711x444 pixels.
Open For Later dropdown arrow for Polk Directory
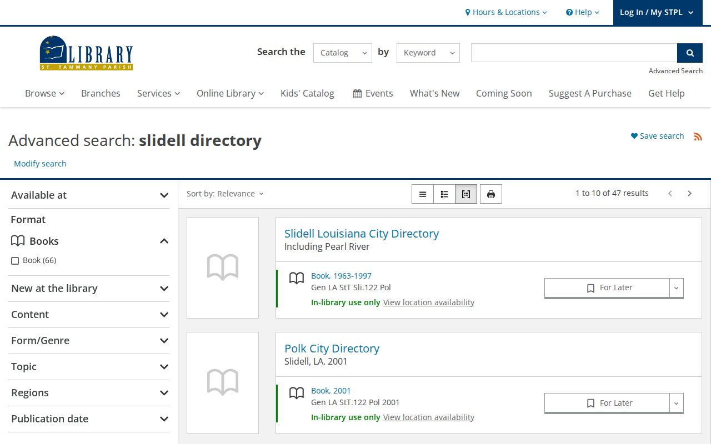click(677, 403)
